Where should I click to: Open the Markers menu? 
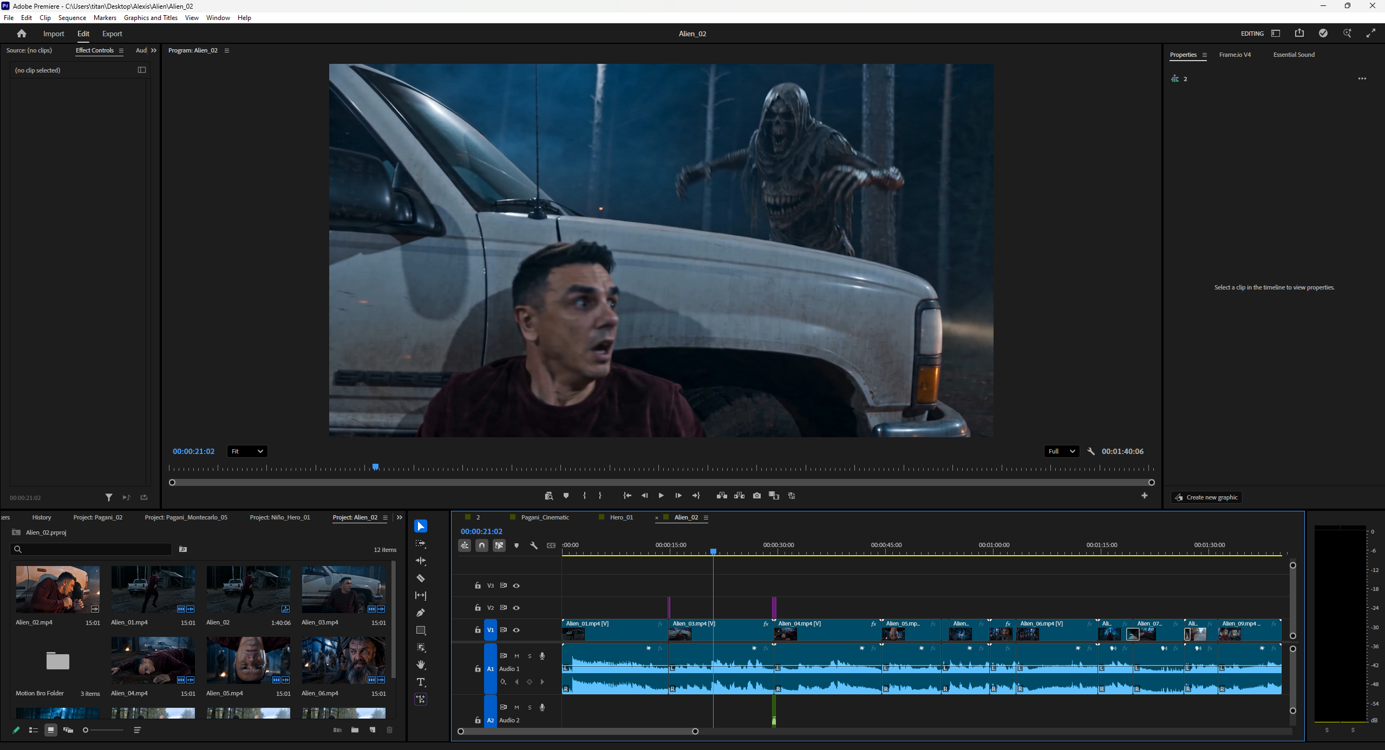pyautogui.click(x=105, y=18)
